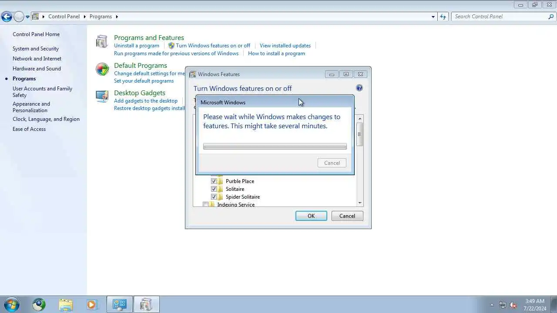Screen dimensions: 557x313
Task: Click View installed updates link
Action: [x=285, y=46]
